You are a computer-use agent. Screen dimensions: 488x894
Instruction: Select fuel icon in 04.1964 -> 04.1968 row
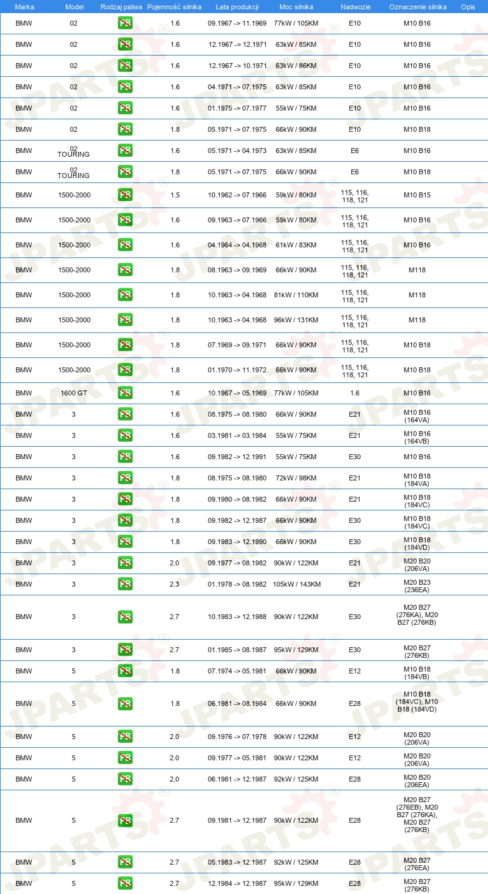(125, 245)
